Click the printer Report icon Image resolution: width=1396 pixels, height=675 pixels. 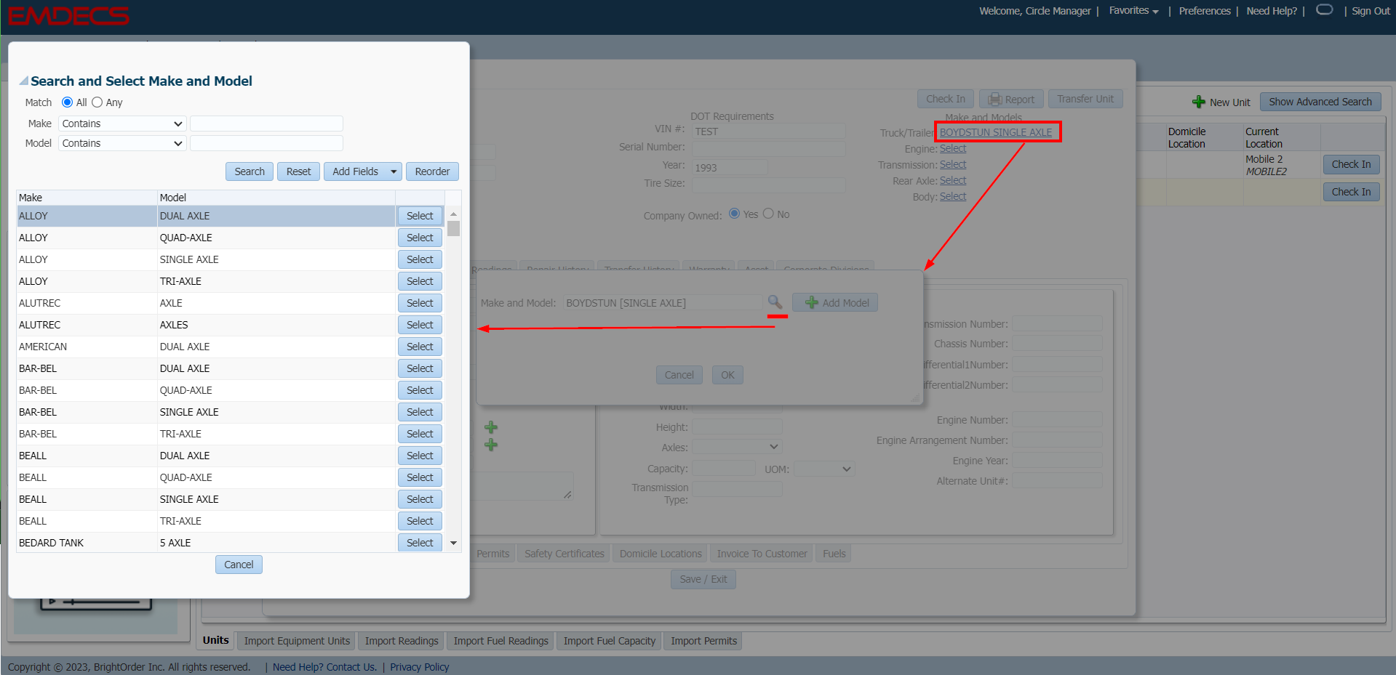(994, 100)
